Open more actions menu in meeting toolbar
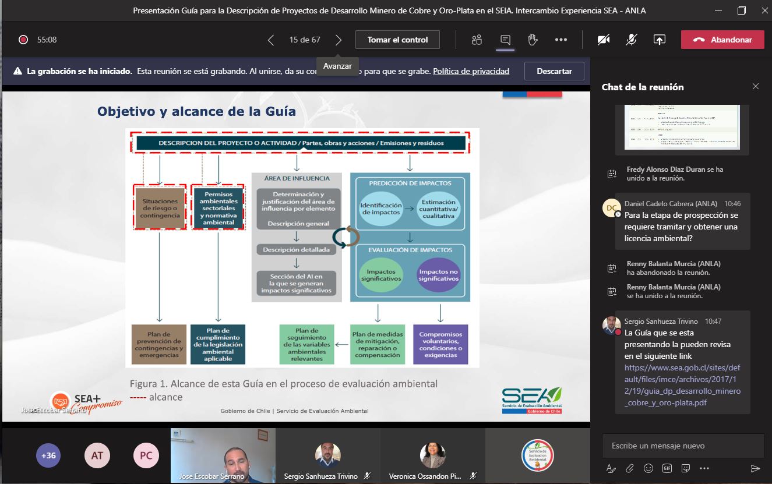 [x=561, y=40]
